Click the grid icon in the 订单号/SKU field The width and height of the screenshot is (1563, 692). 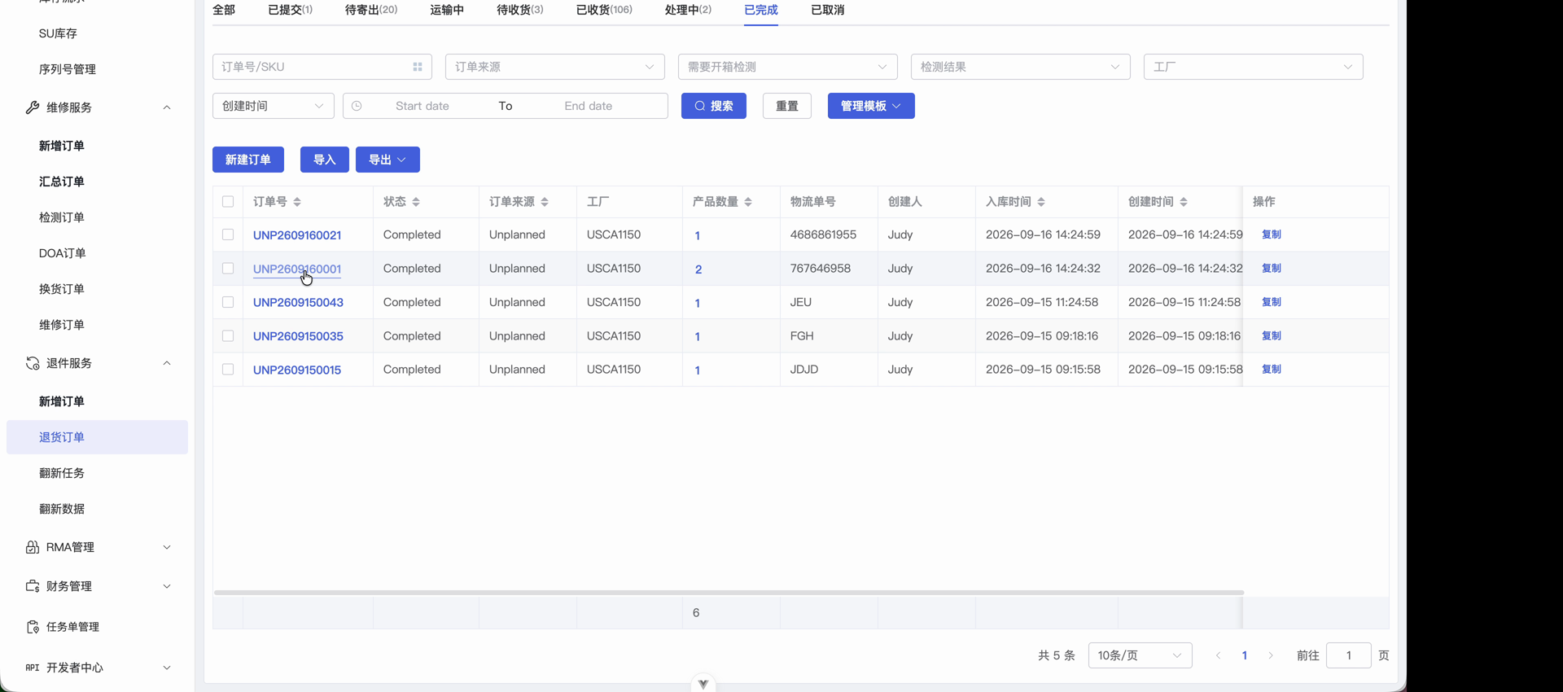pyautogui.click(x=418, y=67)
